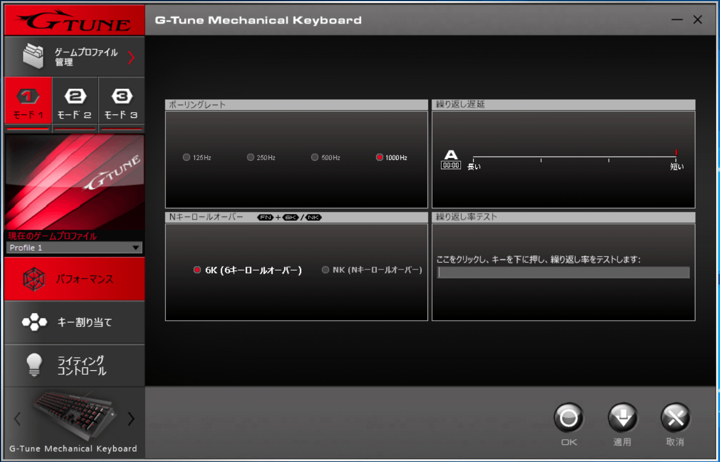Screen dimensions: 720x462
Task: Switch to モード 2 tab
Action: tap(75, 101)
